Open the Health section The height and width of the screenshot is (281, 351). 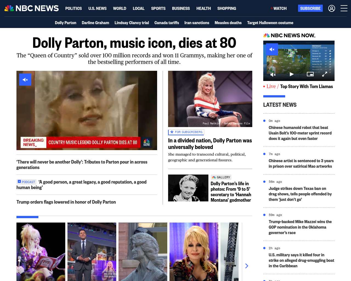coord(203,9)
